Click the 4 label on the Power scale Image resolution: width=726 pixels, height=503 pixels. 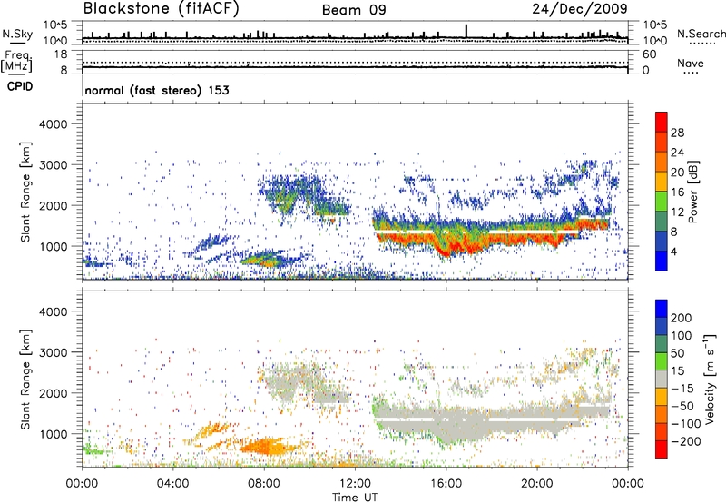pos(673,251)
